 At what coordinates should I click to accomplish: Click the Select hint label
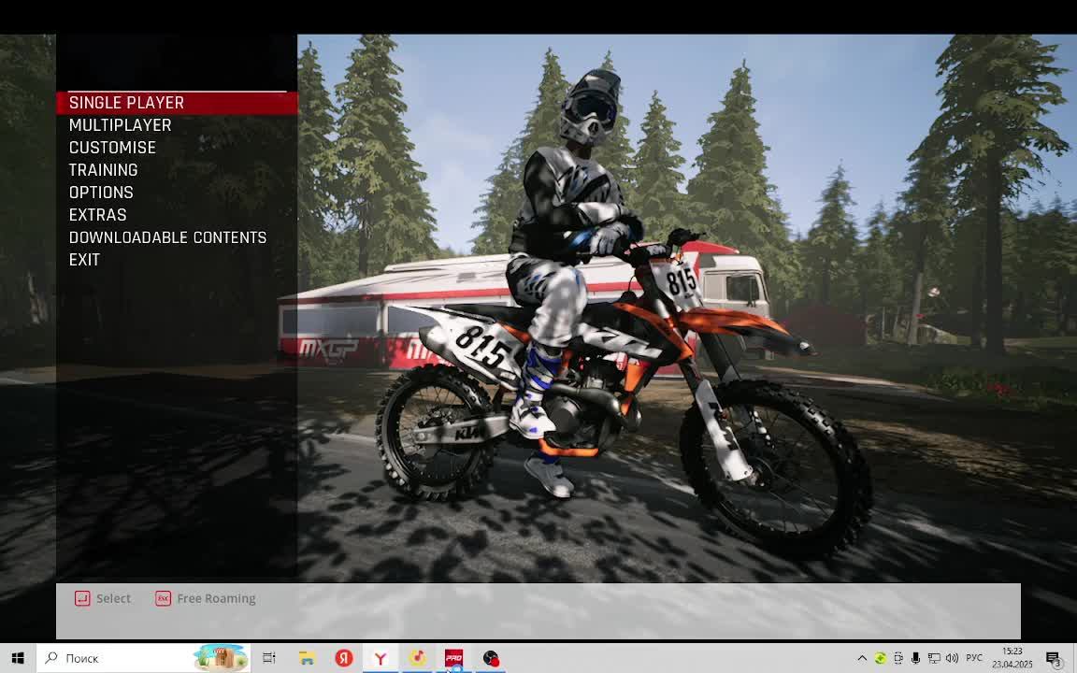pos(113,599)
